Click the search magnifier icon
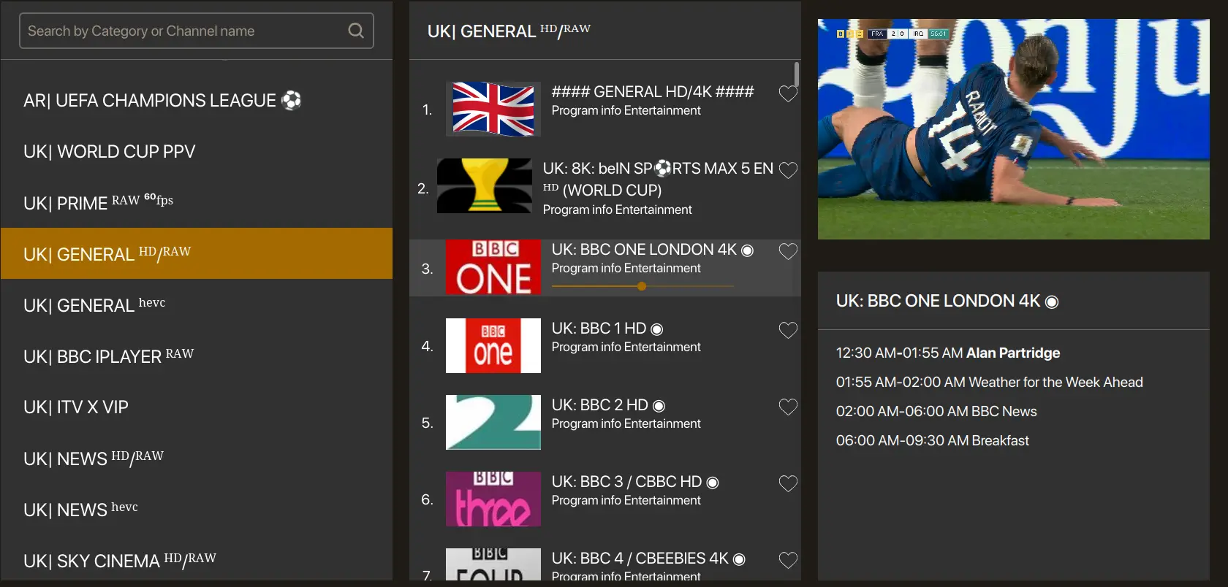Screen dimensions: 1228x587 (x=356, y=31)
